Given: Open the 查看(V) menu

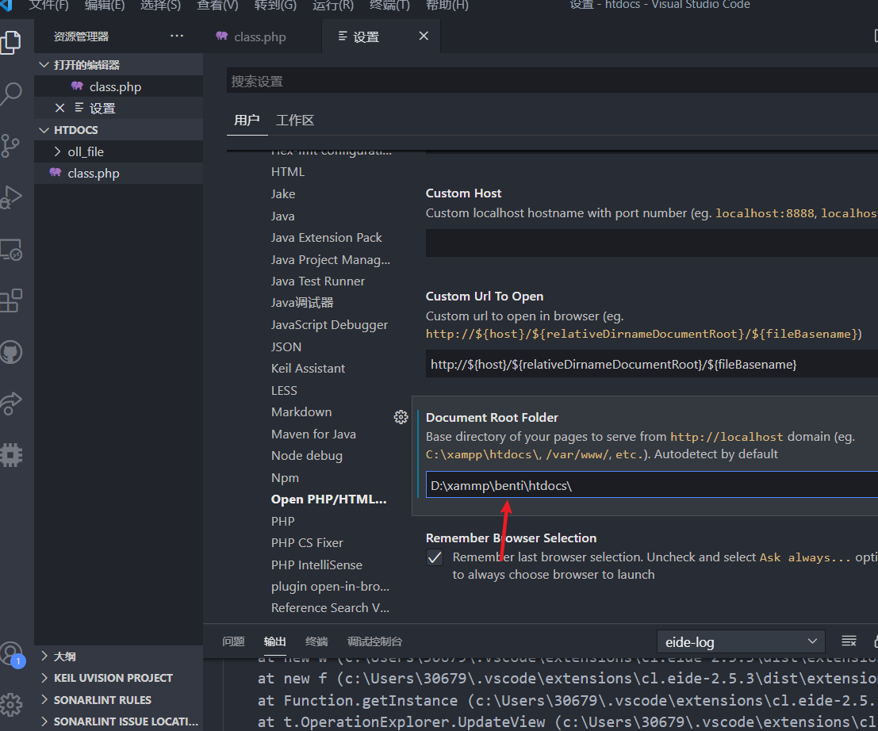Looking at the screenshot, I should (x=218, y=5).
